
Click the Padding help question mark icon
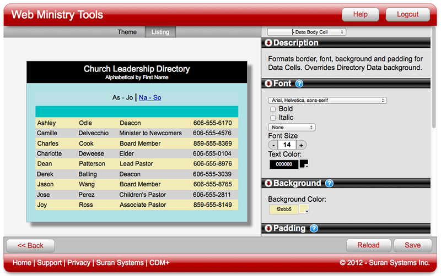point(314,228)
